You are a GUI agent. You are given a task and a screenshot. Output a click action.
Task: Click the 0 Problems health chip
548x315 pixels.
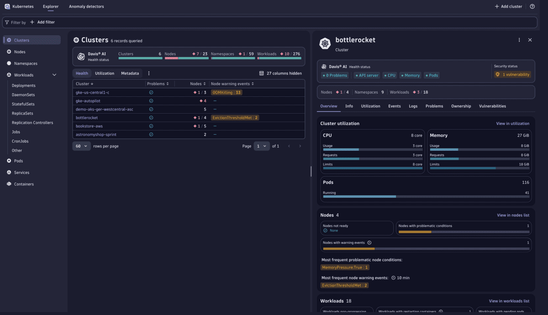(335, 75)
